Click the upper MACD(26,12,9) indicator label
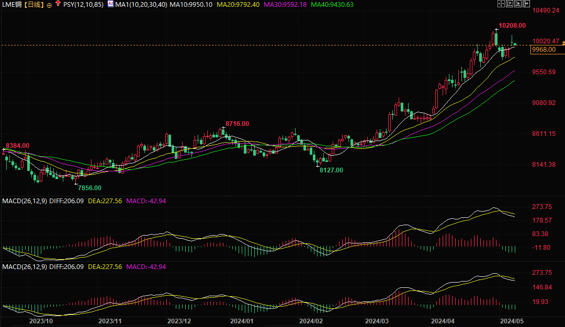Screen dimensions: 565x327 [x=25, y=201]
